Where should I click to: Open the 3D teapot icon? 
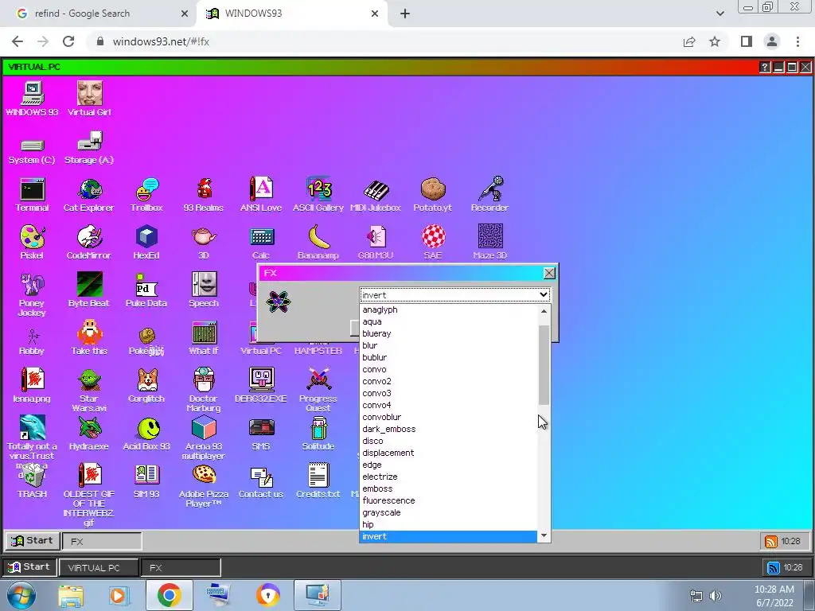(x=204, y=242)
